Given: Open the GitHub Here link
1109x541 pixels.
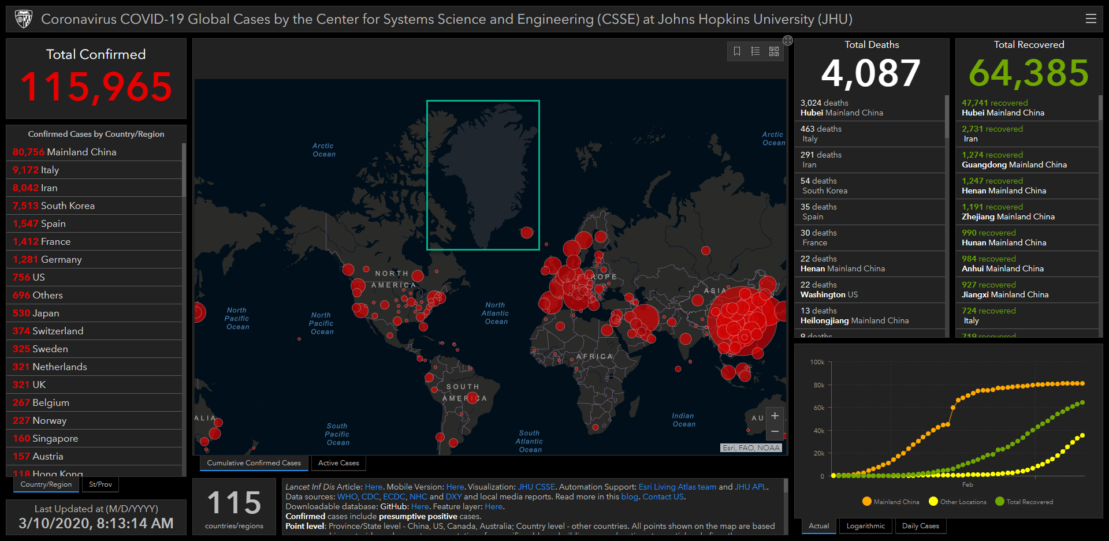Looking at the screenshot, I should [x=420, y=507].
